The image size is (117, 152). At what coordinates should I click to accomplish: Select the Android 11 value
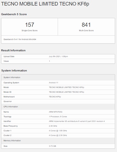(54, 83)
